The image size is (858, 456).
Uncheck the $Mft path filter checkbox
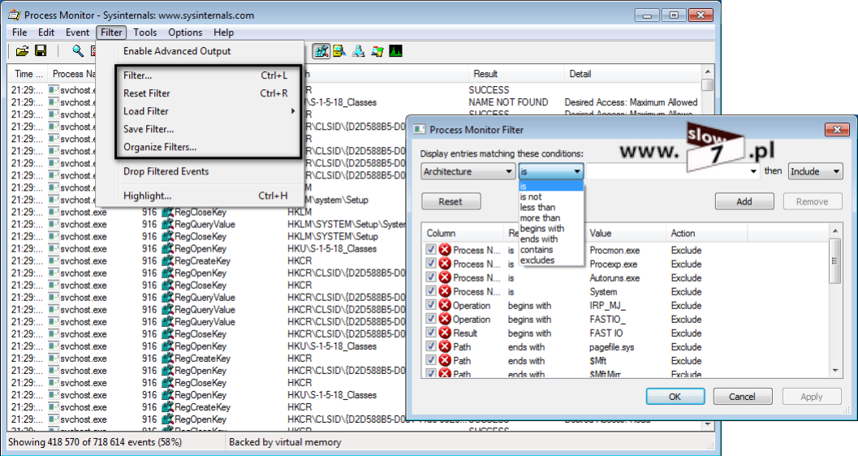431,359
